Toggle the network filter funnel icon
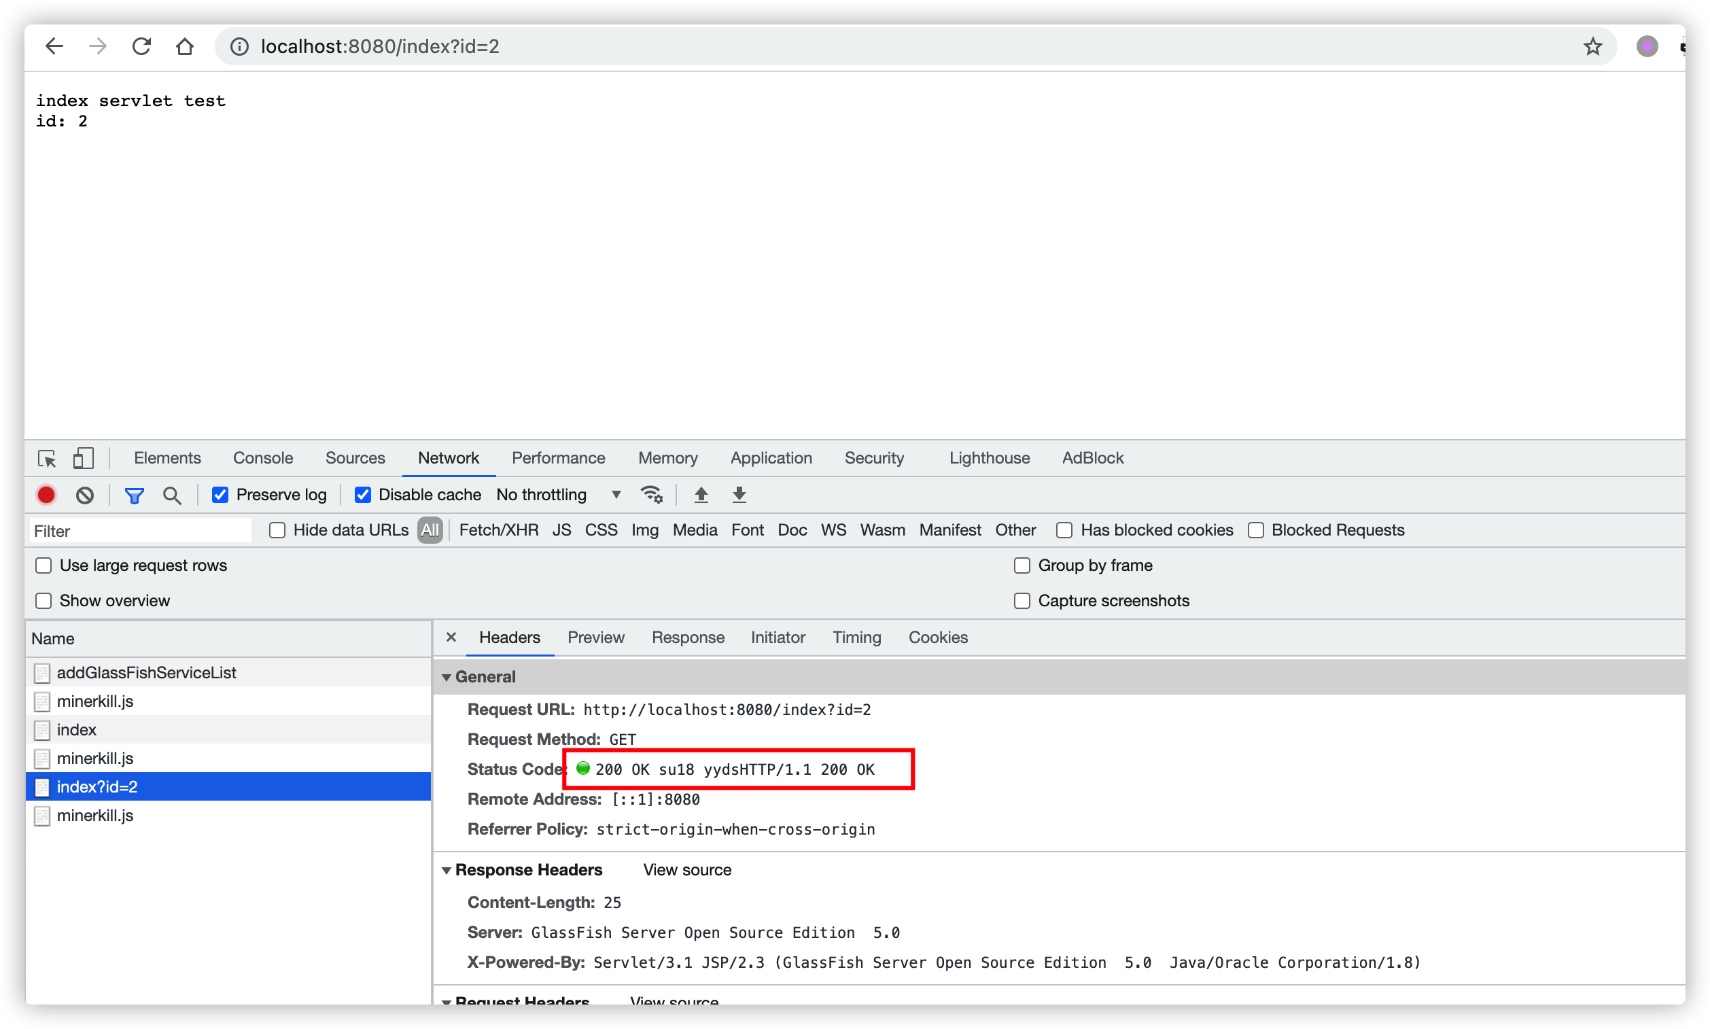1710x1029 pixels. 134,495
